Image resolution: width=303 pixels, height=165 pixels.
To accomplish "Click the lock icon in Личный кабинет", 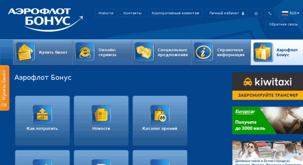I will [x=243, y=13].
